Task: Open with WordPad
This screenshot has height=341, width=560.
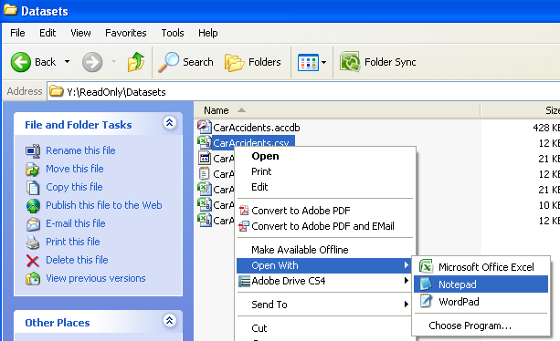Action: pos(481,302)
